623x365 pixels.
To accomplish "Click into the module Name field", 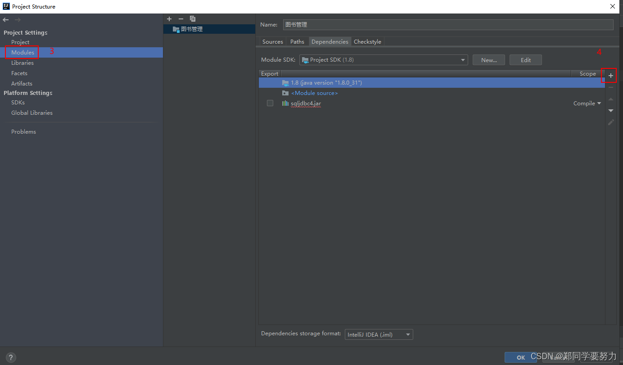I will 448,25.
